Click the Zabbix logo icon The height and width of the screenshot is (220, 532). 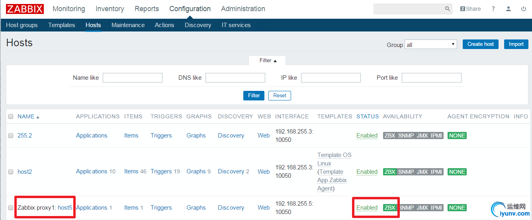25,9
